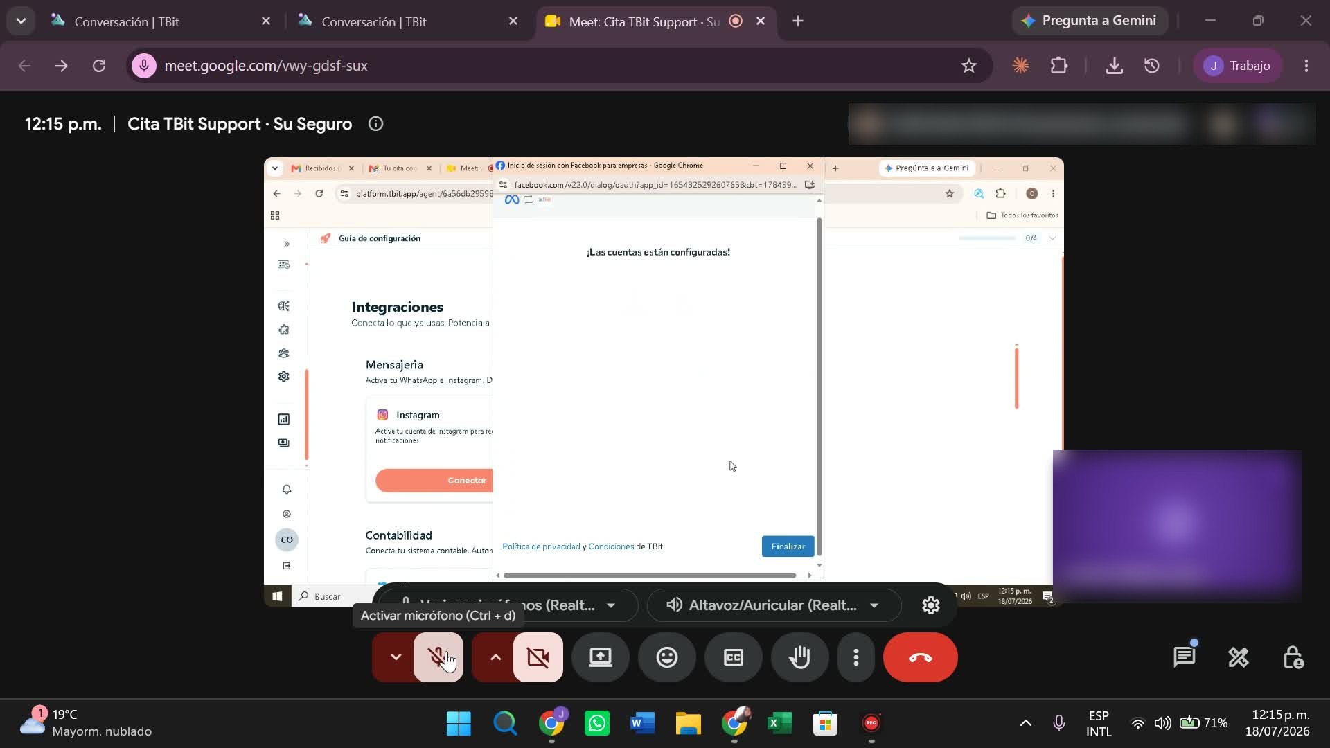Select speaker Altavoz/Auricular dropdown
The image size is (1330, 748).
[774, 605]
